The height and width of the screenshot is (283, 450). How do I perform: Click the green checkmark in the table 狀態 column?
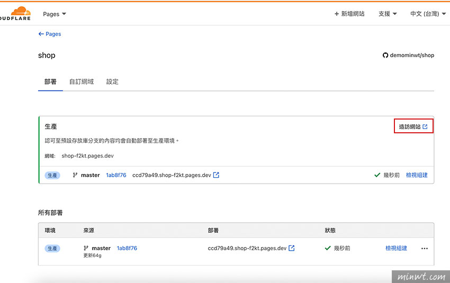click(x=328, y=248)
